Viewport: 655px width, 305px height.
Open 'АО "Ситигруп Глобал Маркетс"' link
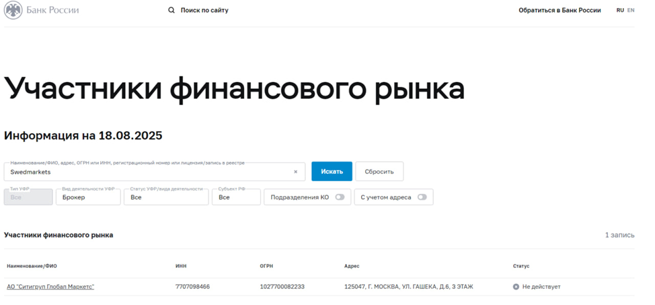pyautogui.click(x=50, y=287)
